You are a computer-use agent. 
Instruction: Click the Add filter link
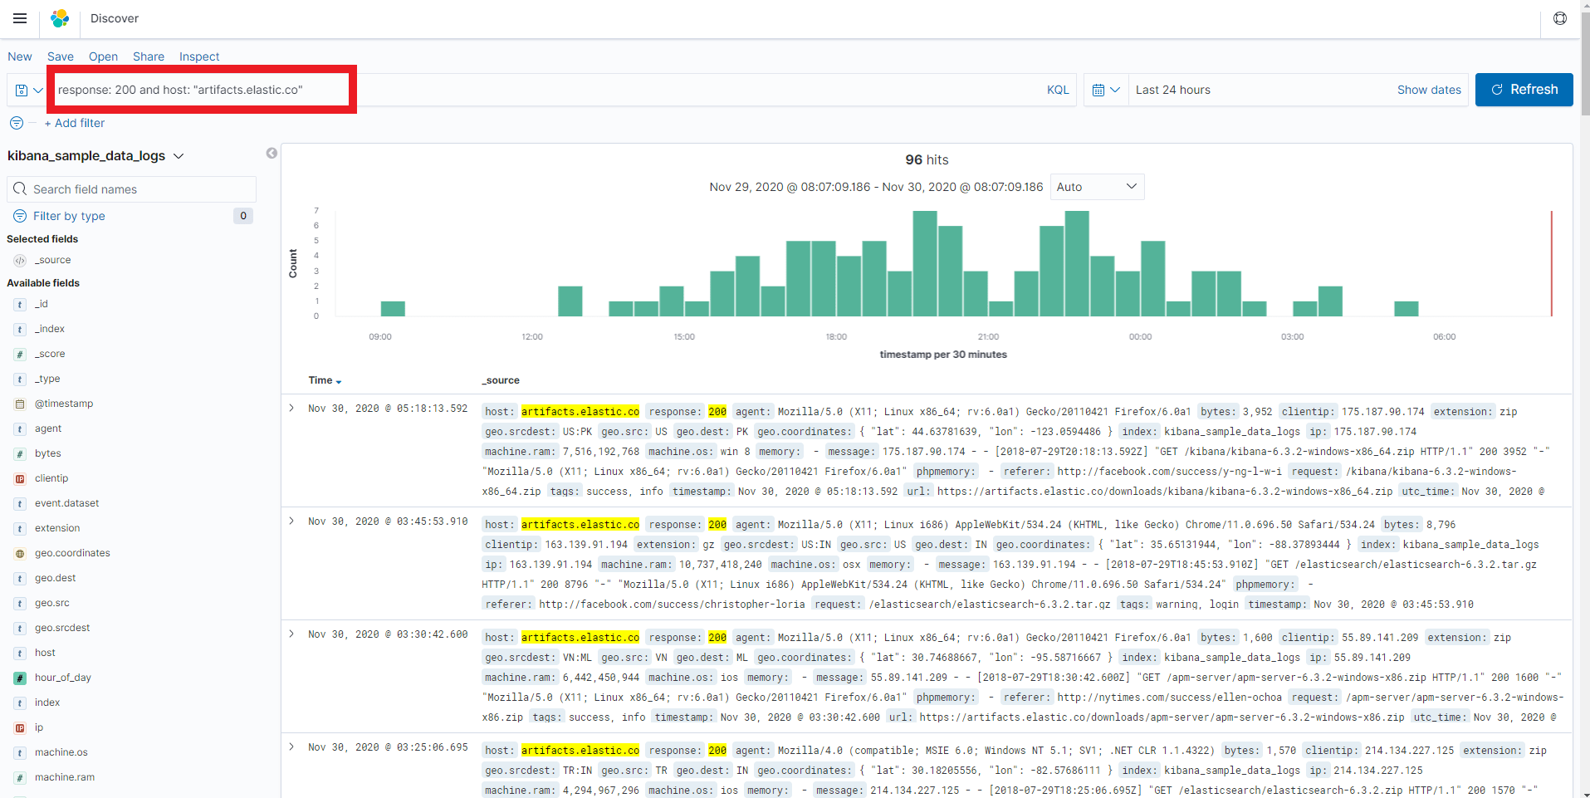pos(75,123)
